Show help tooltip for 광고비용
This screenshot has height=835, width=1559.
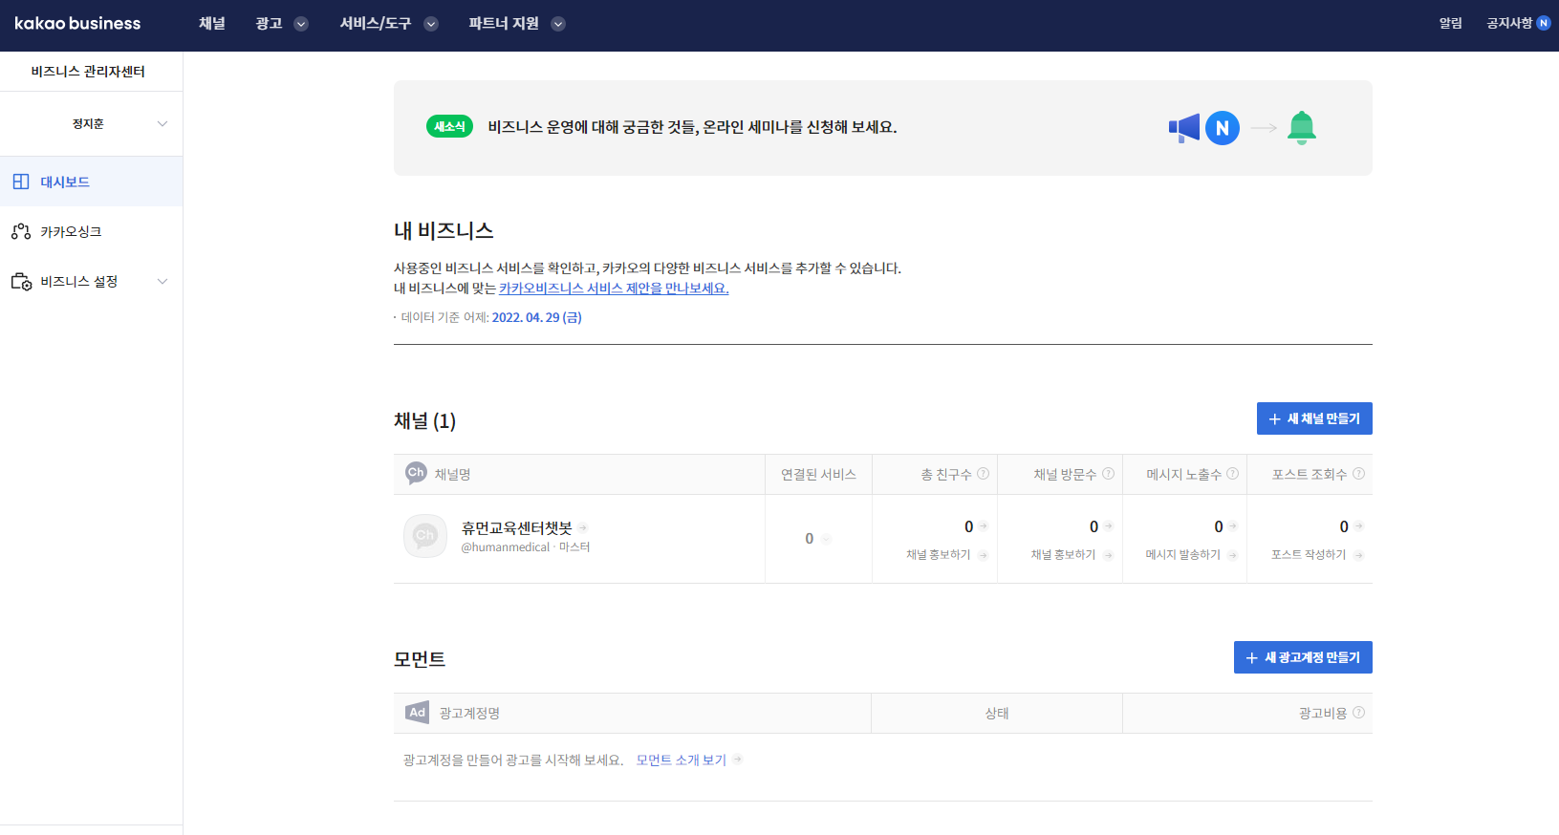click(x=1358, y=712)
